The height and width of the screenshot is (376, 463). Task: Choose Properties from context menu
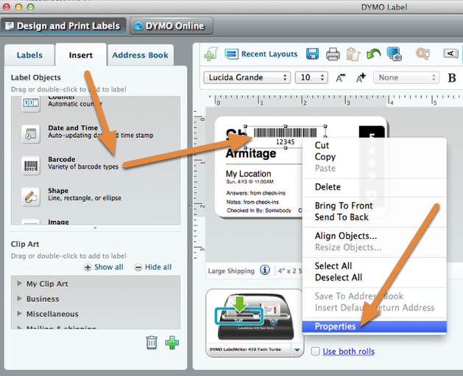[x=375, y=327]
